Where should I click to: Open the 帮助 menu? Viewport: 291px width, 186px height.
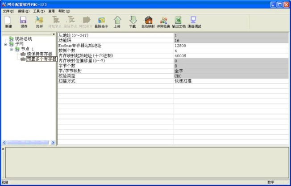pos(64,11)
